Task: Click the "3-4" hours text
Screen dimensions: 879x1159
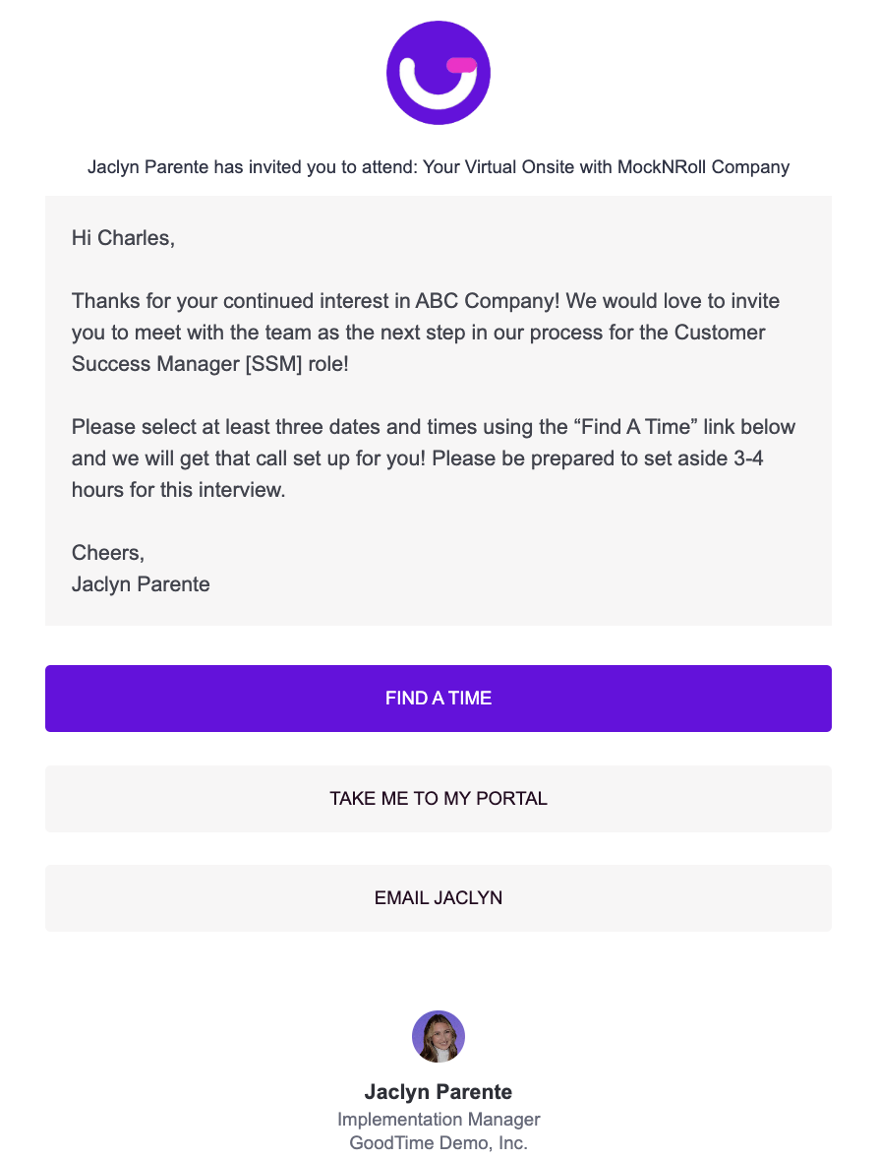Action: 744,458
